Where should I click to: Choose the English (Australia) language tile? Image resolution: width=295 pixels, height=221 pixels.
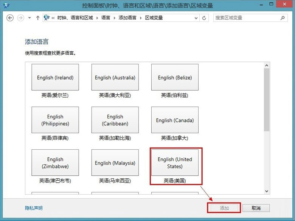click(115, 78)
